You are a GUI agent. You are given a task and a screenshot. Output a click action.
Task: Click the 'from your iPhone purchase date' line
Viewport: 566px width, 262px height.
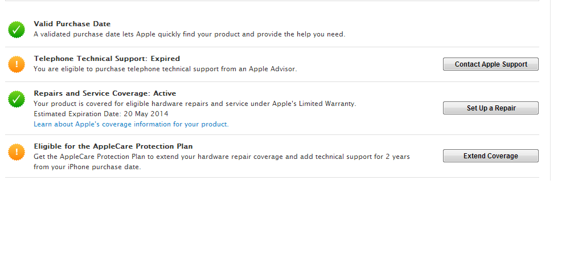[87, 167]
